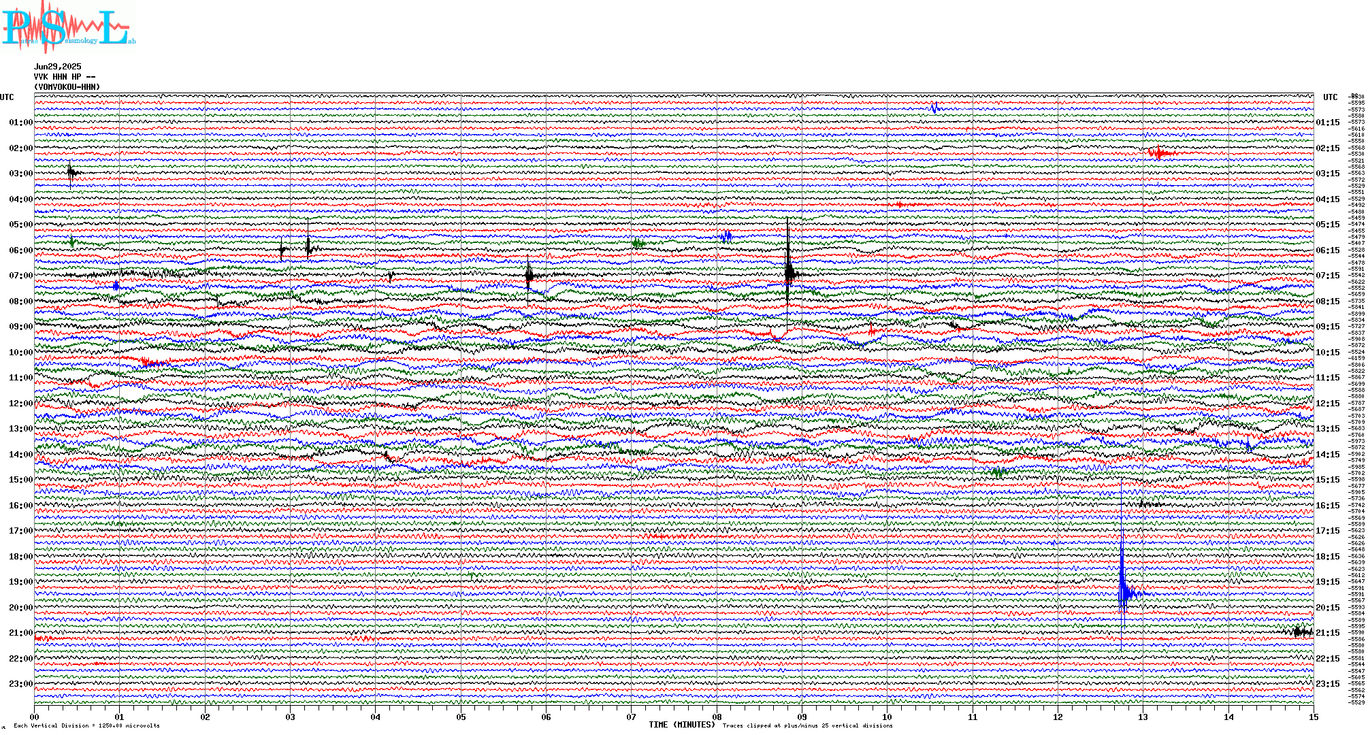
Task: Select the 01:00 hour label
Action: pyautogui.click(x=21, y=122)
